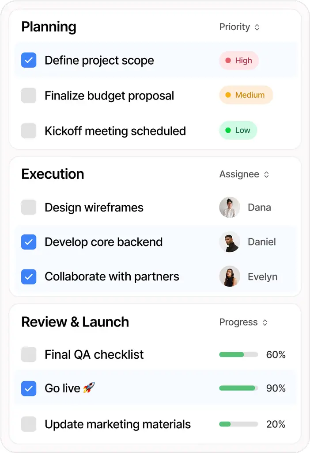Click Daniel's avatar on Develop core backend
Viewport: 310px width, 453px height.
(230, 242)
